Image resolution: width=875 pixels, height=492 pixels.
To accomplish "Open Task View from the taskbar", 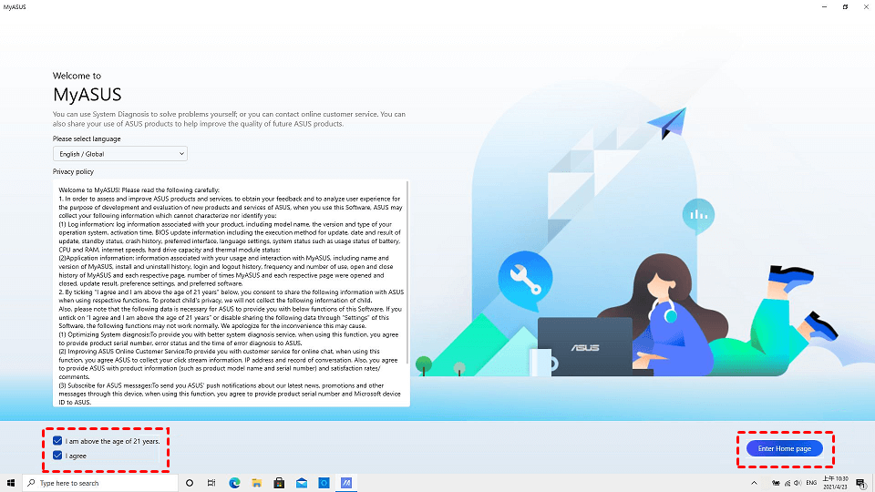I will 211,483.
